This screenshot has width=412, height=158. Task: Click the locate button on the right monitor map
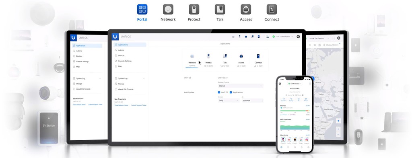(x=338, y=121)
